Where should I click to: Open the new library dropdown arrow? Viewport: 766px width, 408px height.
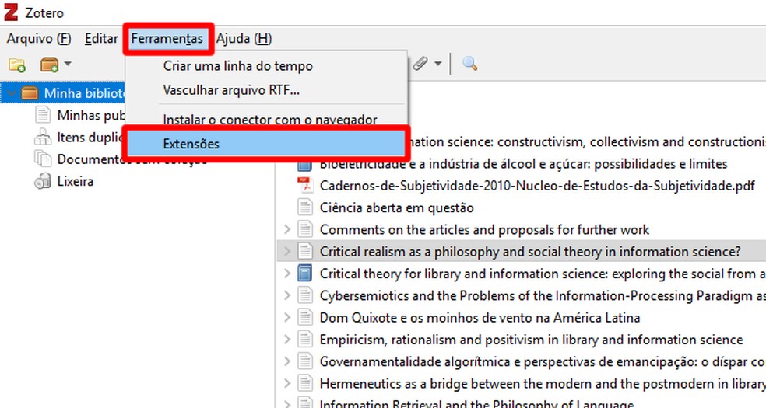tap(68, 64)
